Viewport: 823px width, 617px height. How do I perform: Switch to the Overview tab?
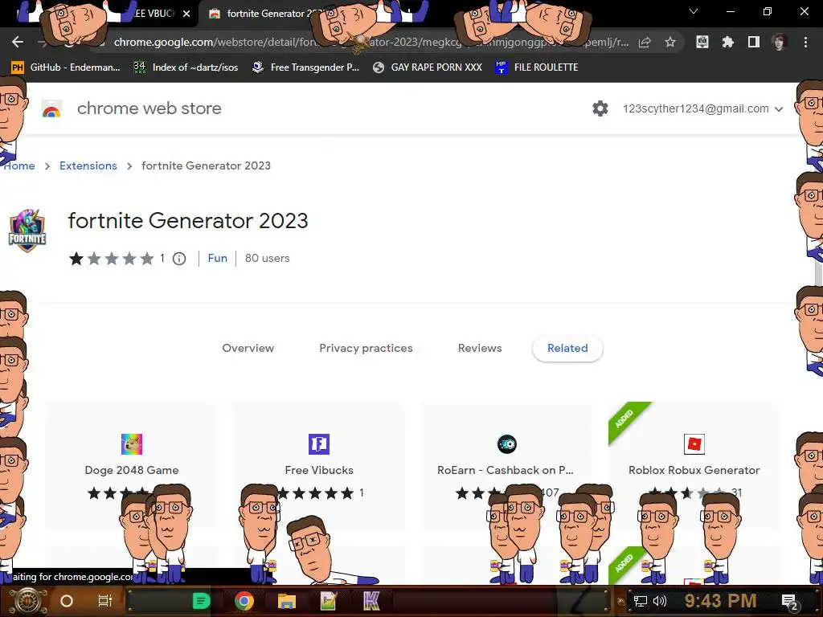pyautogui.click(x=248, y=349)
